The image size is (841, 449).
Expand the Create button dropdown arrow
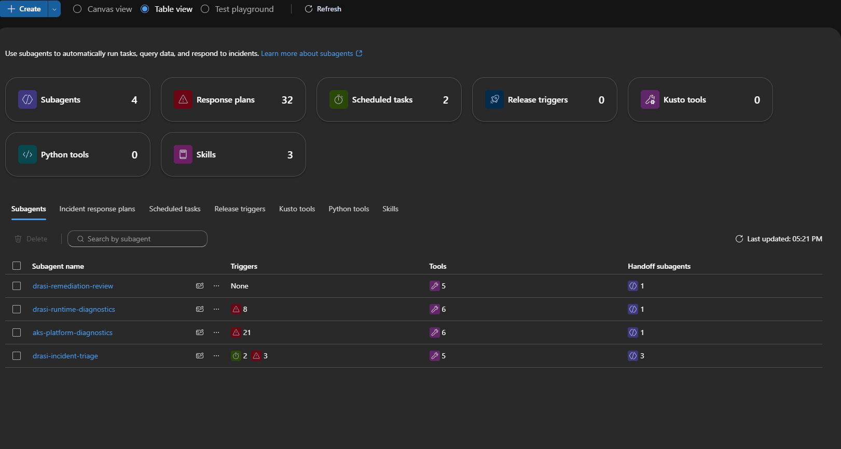(54, 9)
